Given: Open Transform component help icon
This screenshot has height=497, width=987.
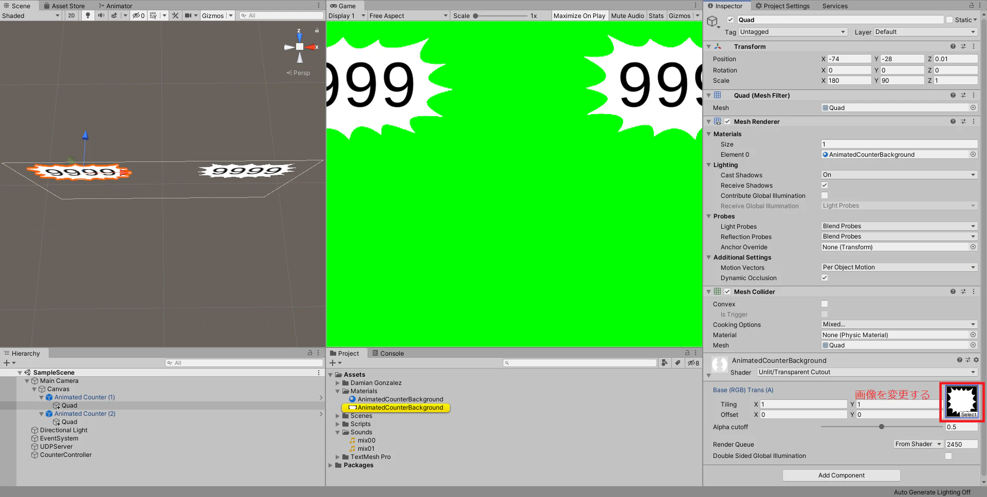Looking at the screenshot, I should pyautogui.click(x=953, y=46).
